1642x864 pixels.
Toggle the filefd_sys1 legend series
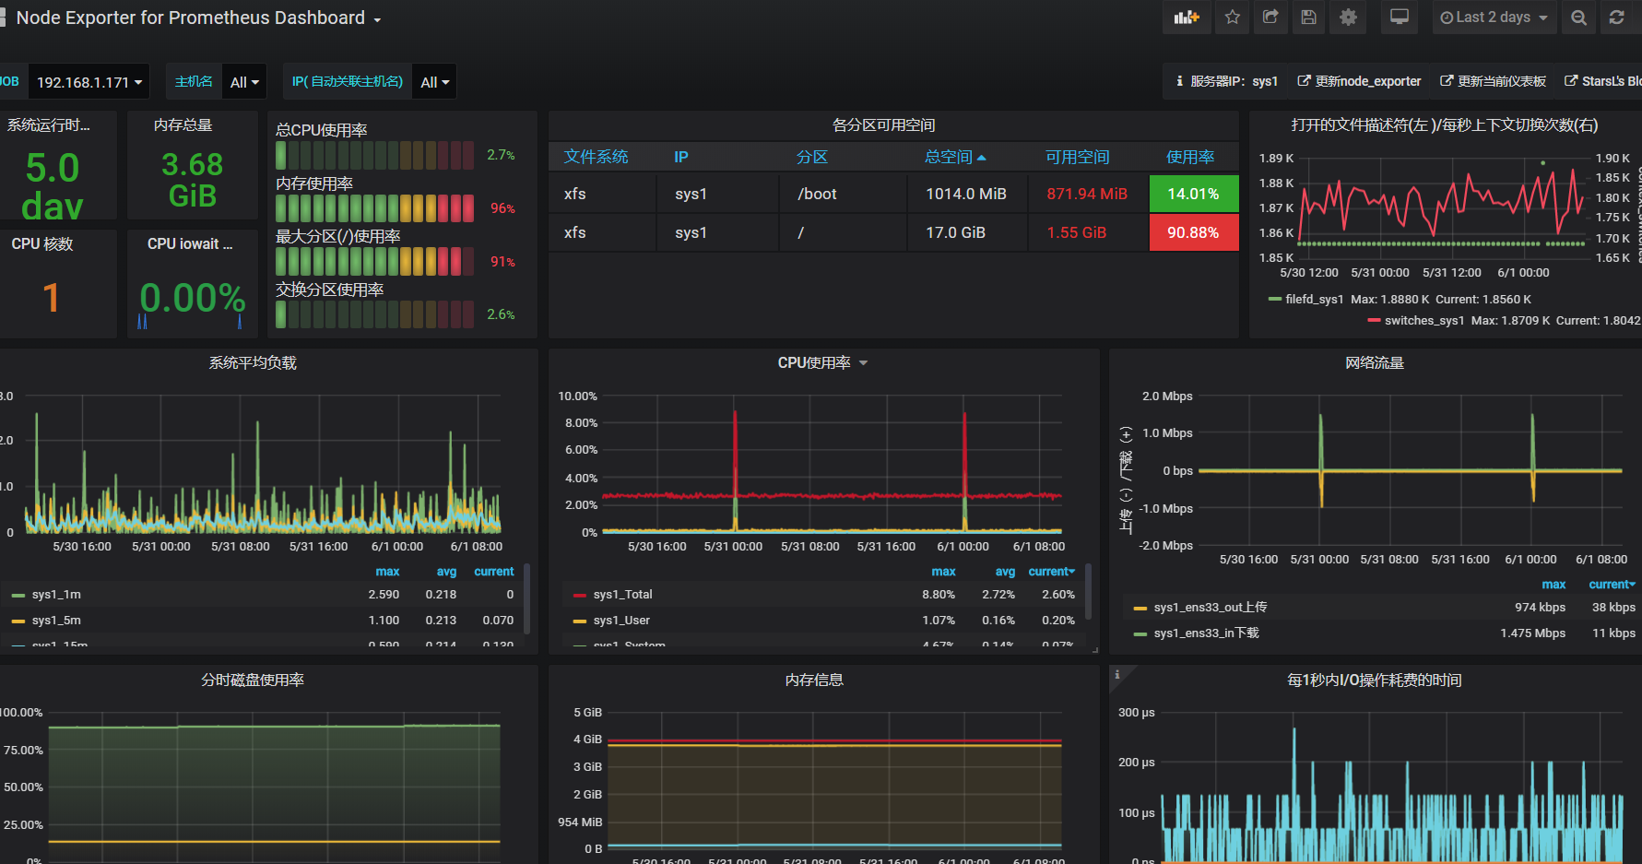point(1314,299)
